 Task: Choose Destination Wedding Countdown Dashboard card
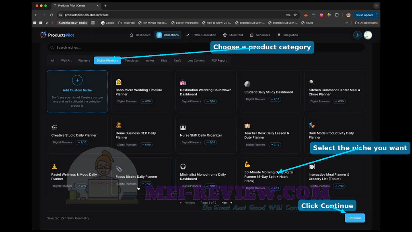(206, 91)
